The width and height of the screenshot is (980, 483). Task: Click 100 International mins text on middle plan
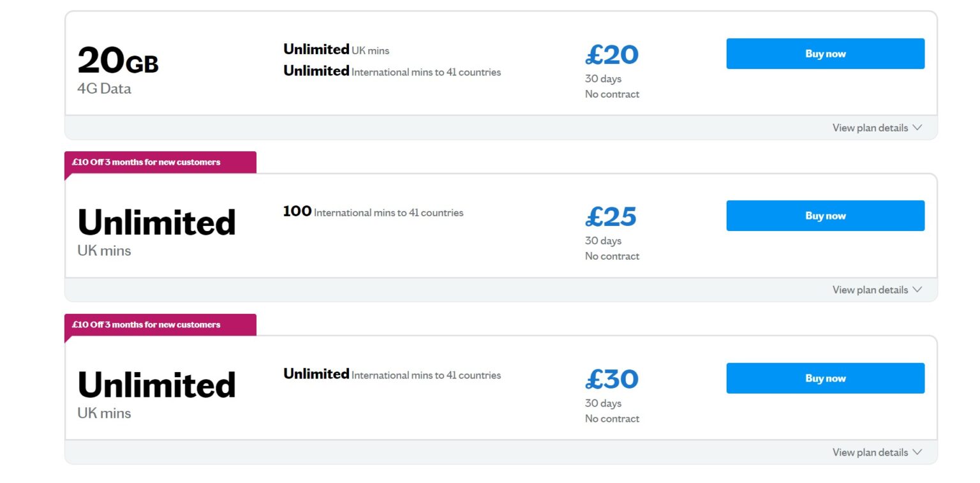click(373, 212)
